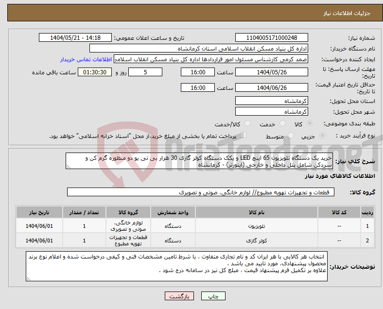Select the خدمت radio button
This screenshot has height=309, width=383.
coord(282,123)
